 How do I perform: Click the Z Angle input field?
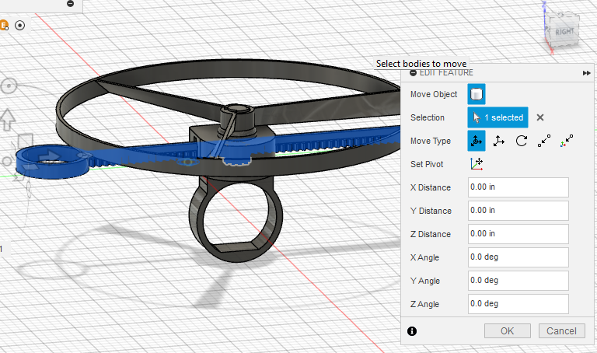point(518,303)
